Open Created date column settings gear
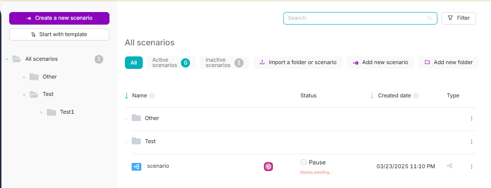Viewport: 491px width, 188px height. pyautogui.click(x=416, y=96)
